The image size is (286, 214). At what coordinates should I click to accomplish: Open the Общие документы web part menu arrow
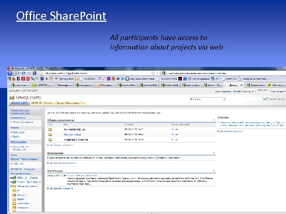[214, 120]
